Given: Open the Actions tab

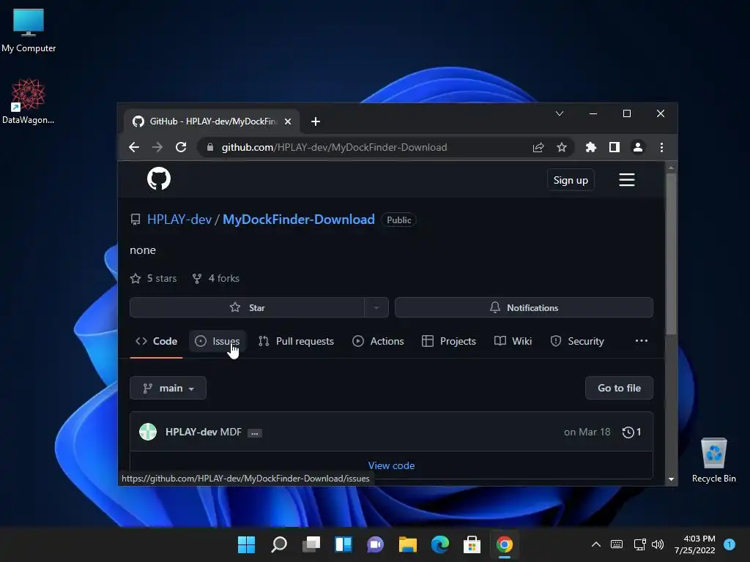Looking at the screenshot, I should [378, 341].
